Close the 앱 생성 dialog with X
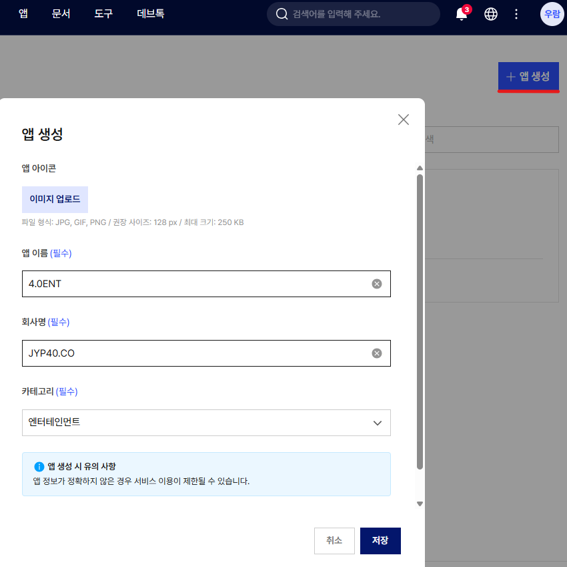Image resolution: width=567 pixels, height=567 pixels. pos(403,120)
